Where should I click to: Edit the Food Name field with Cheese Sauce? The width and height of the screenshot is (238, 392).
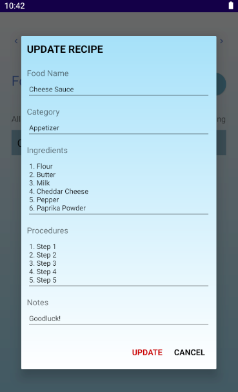[119, 89]
